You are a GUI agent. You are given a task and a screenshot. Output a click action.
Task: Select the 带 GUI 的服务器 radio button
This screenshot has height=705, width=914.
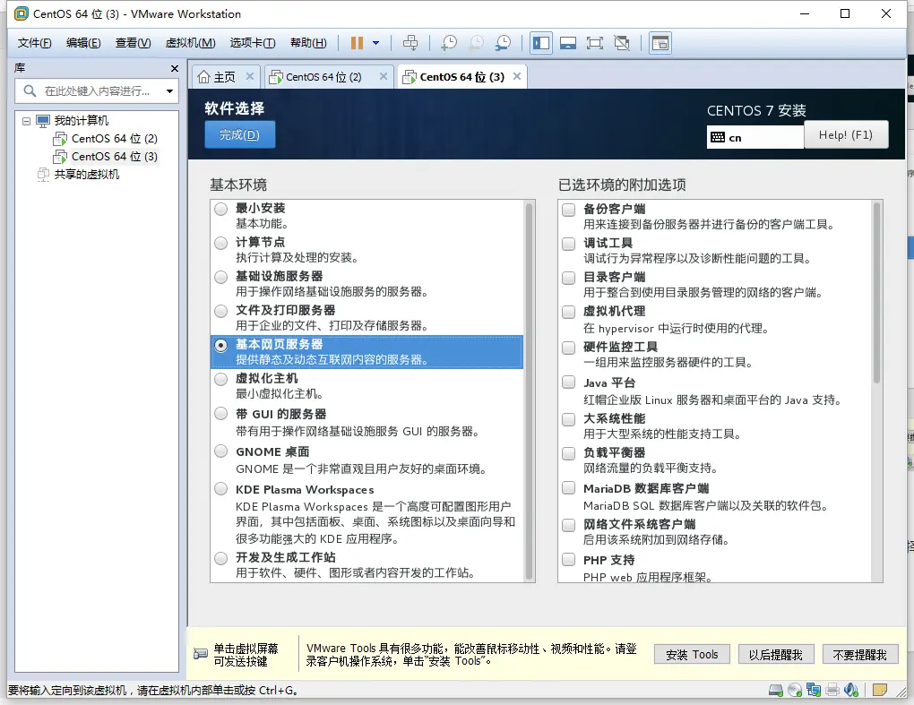pos(221,414)
